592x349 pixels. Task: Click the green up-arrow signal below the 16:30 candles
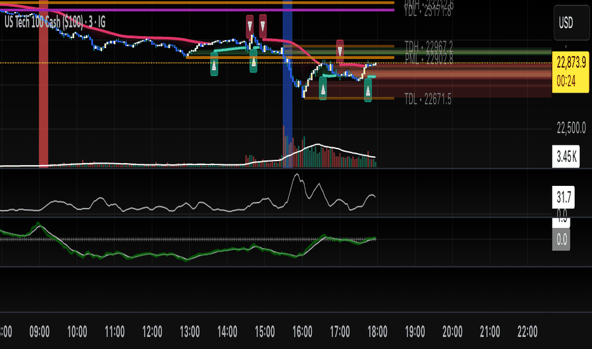coord(323,88)
